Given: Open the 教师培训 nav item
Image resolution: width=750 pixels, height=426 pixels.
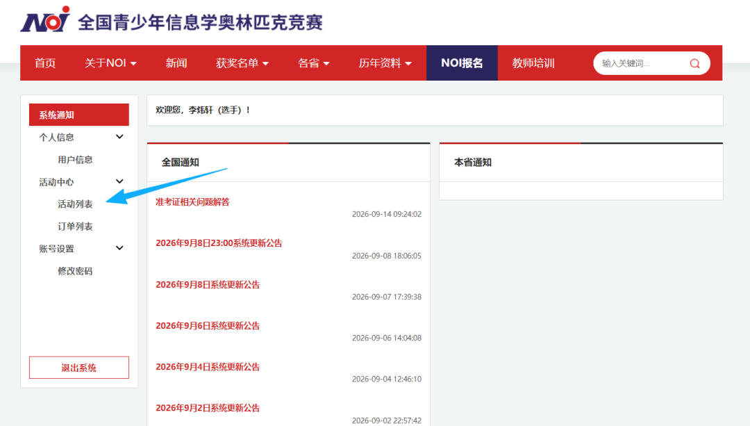Looking at the screenshot, I should (533, 63).
